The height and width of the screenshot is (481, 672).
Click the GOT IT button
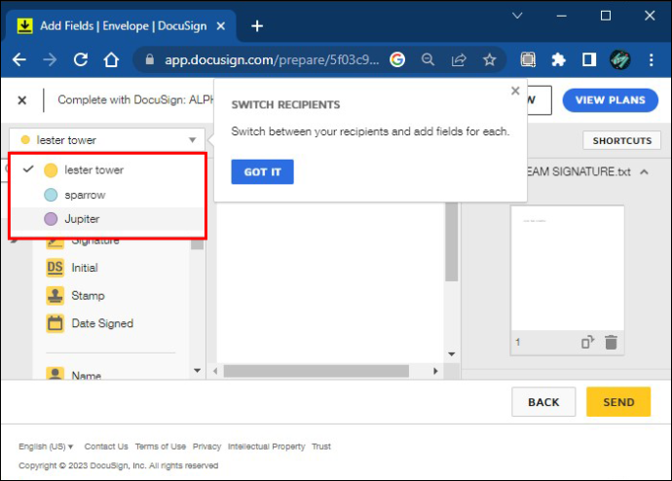tap(262, 171)
